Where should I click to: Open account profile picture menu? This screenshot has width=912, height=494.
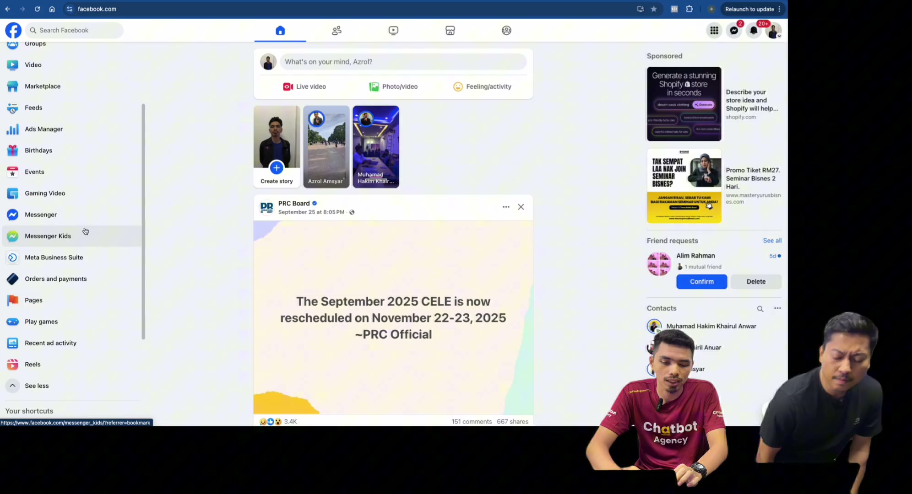773,31
